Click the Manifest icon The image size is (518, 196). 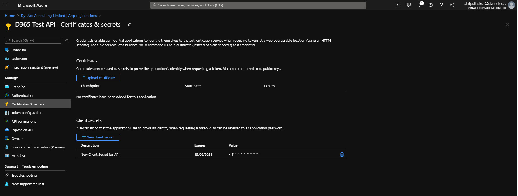[7, 156]
